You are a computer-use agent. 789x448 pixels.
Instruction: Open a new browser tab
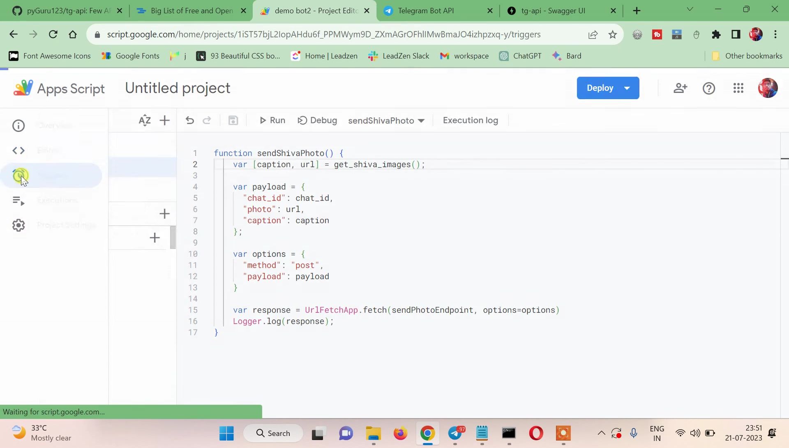pos(637,11)
